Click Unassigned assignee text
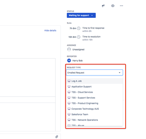 78,50
